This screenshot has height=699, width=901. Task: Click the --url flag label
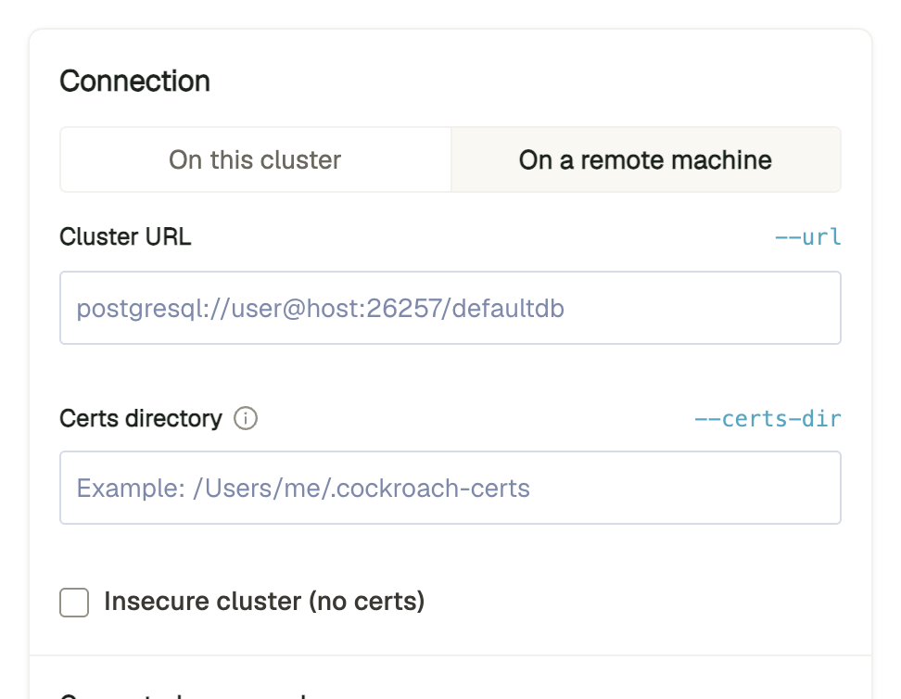(808, 236)
